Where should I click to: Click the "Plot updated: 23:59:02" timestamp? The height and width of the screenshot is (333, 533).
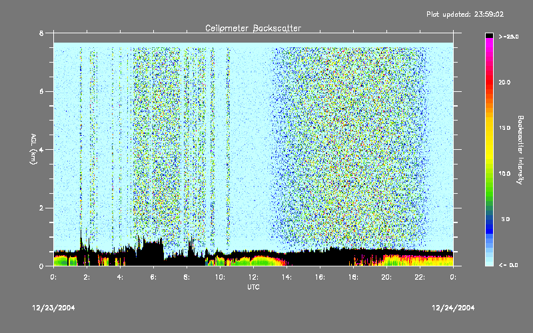[465, 14]
